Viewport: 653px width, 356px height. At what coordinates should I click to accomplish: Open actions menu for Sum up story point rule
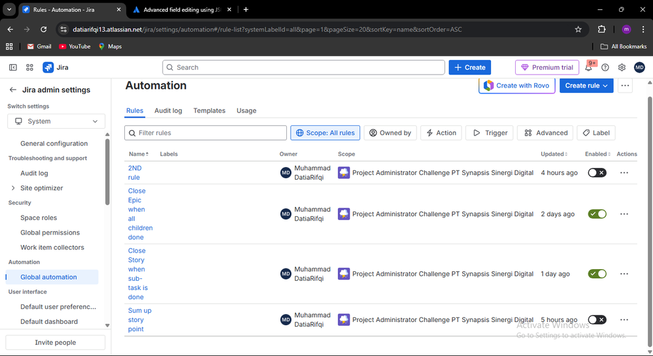coord(624,320)
